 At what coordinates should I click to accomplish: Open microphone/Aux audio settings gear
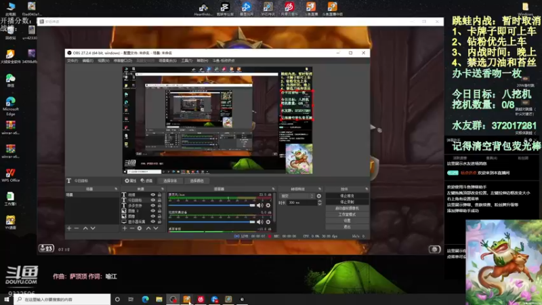(268, 205)
